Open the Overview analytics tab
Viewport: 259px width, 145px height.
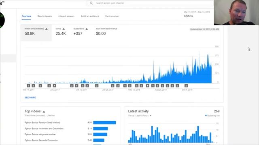point(26,16)
